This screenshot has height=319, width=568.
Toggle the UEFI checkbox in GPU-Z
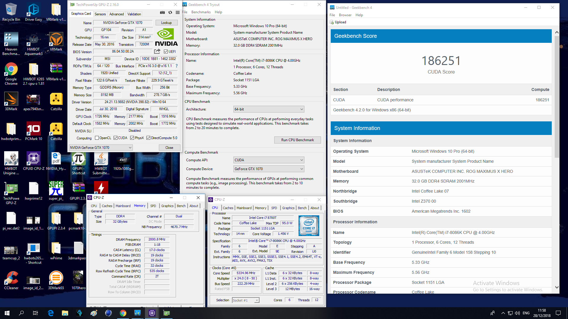tap(166, 51)
